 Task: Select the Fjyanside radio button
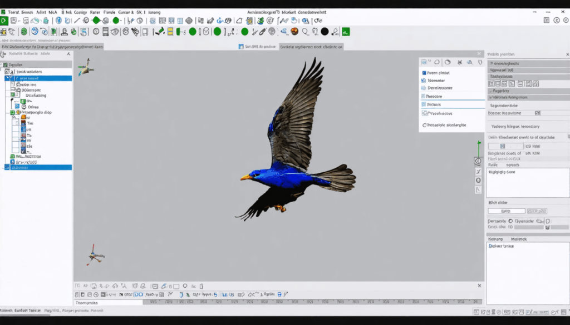510,221
